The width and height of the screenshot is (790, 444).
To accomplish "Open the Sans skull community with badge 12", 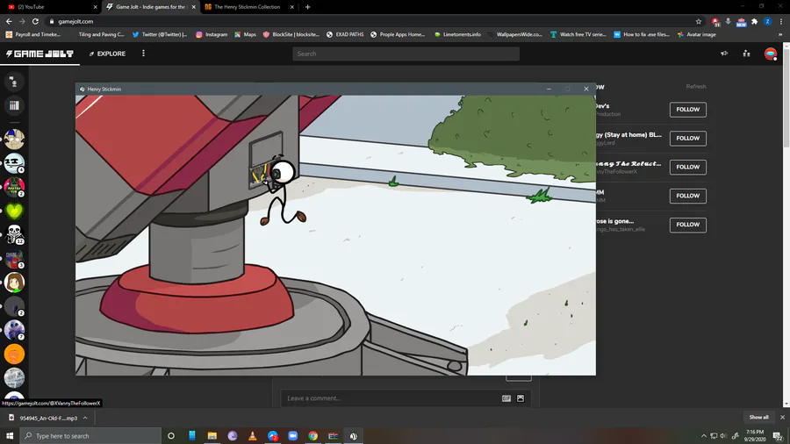I will [14, 234].
